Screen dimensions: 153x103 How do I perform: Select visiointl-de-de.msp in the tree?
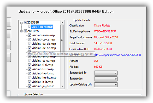[x=44, y=48]
